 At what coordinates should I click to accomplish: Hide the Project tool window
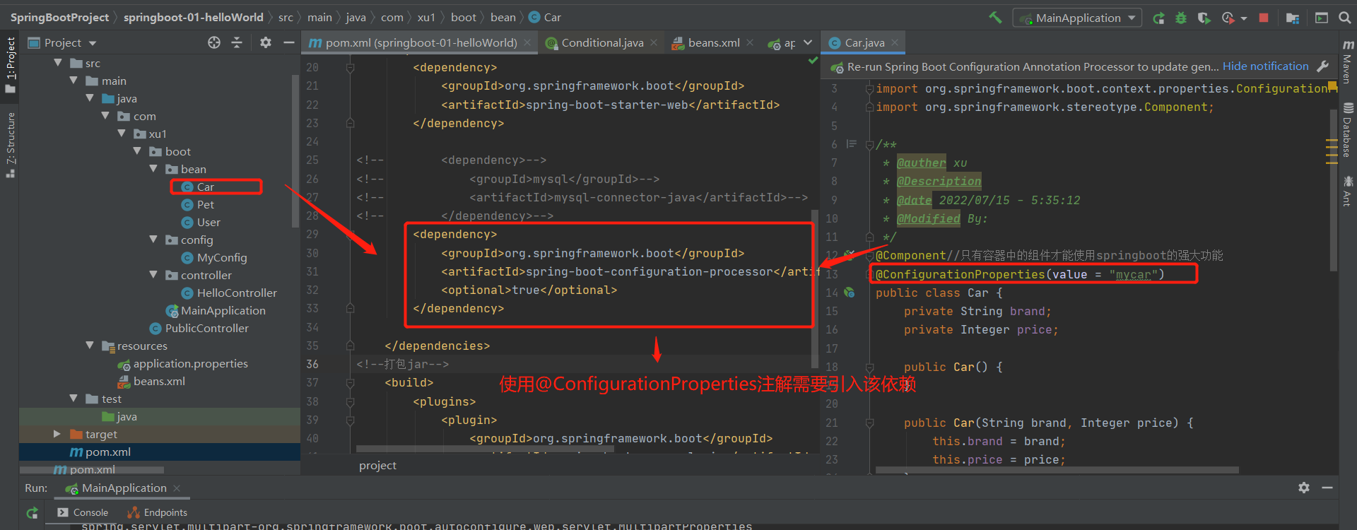(x=288, y=42)
